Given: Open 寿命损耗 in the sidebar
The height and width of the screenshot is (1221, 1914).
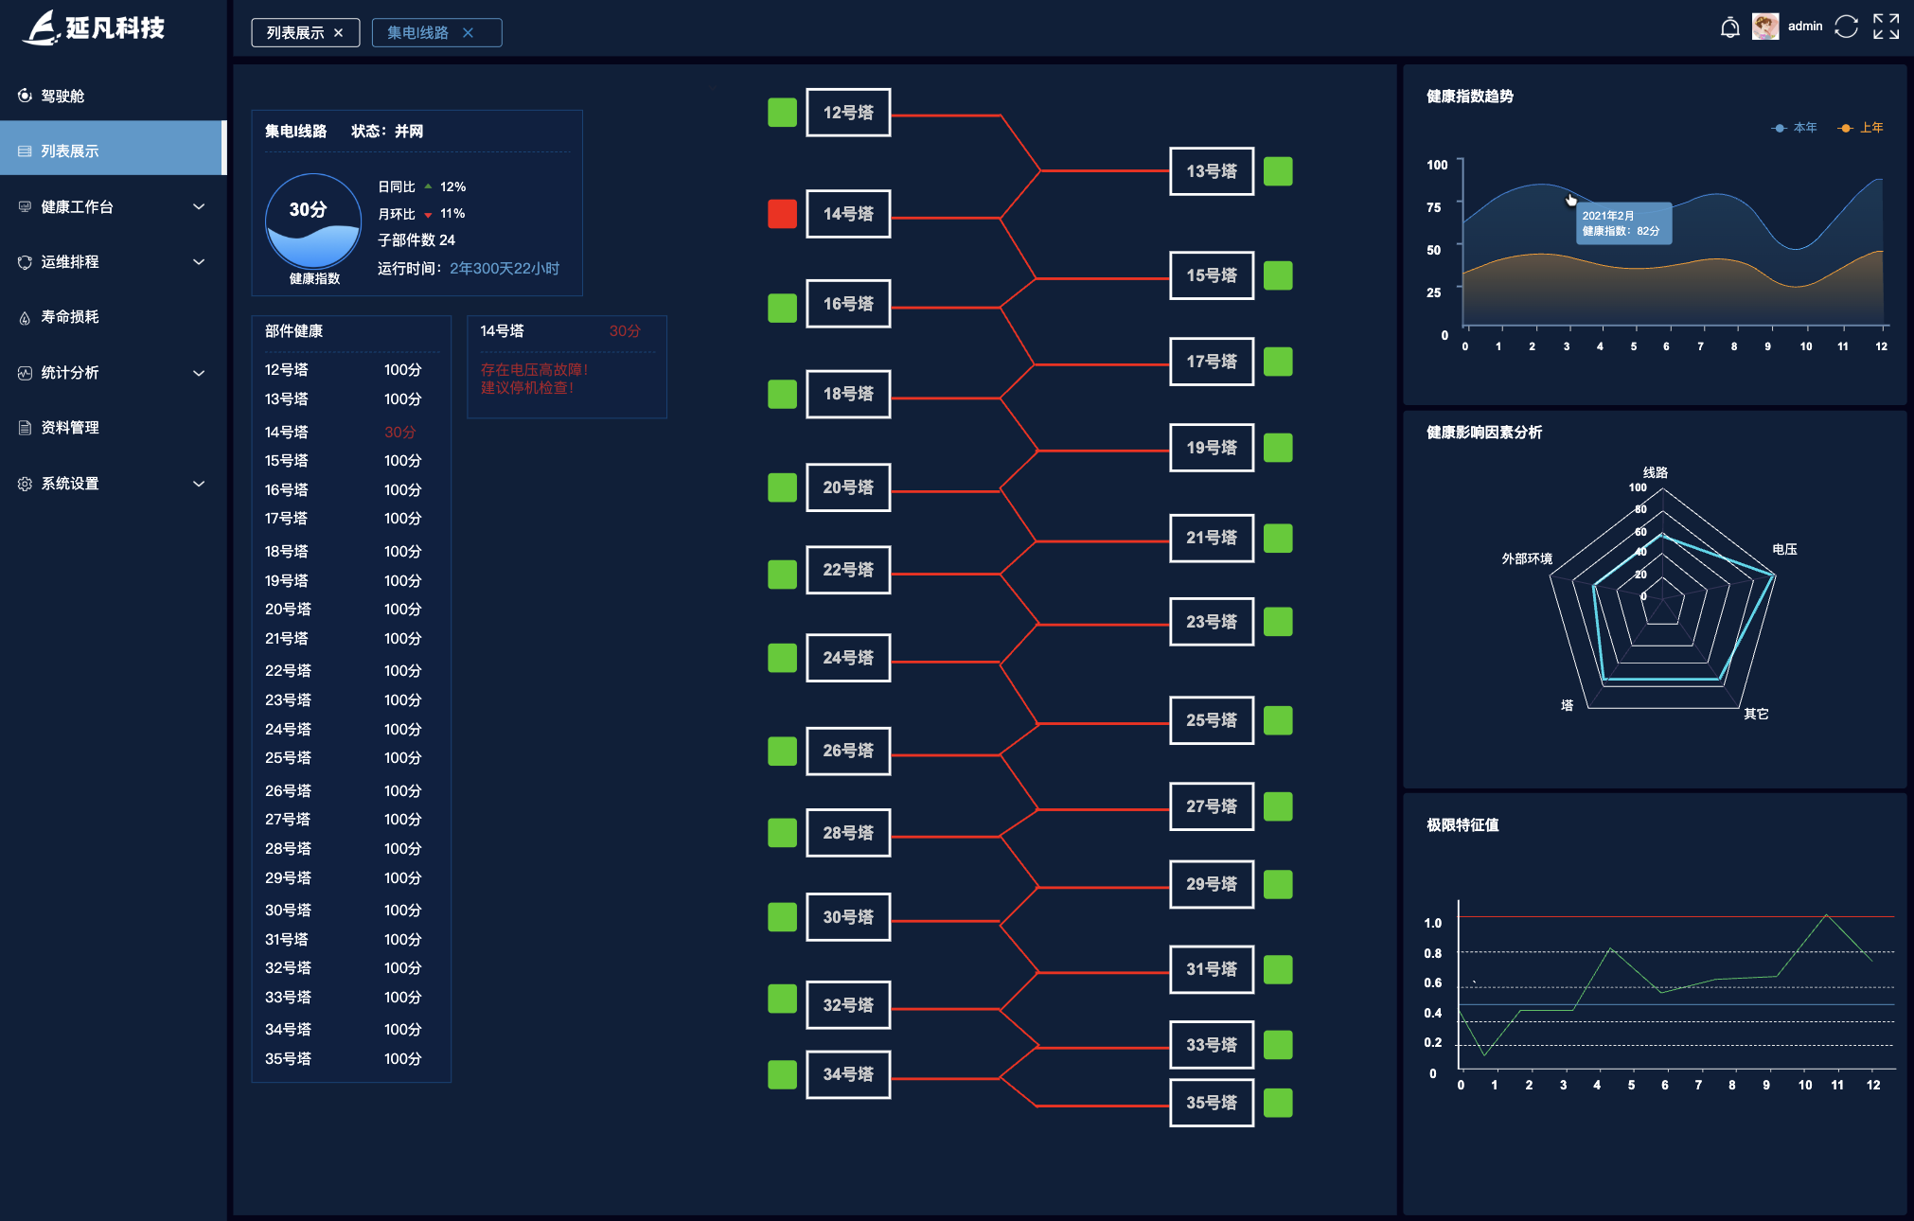Looking at the screenshot, I should [69, 317].
